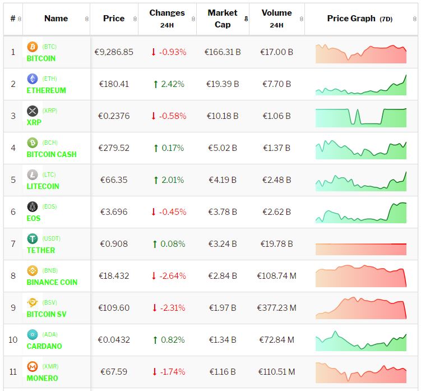Screen dimensions: 421x391
Task: Click the Bitcoin orange coin icon
Action: click(33, 47)
